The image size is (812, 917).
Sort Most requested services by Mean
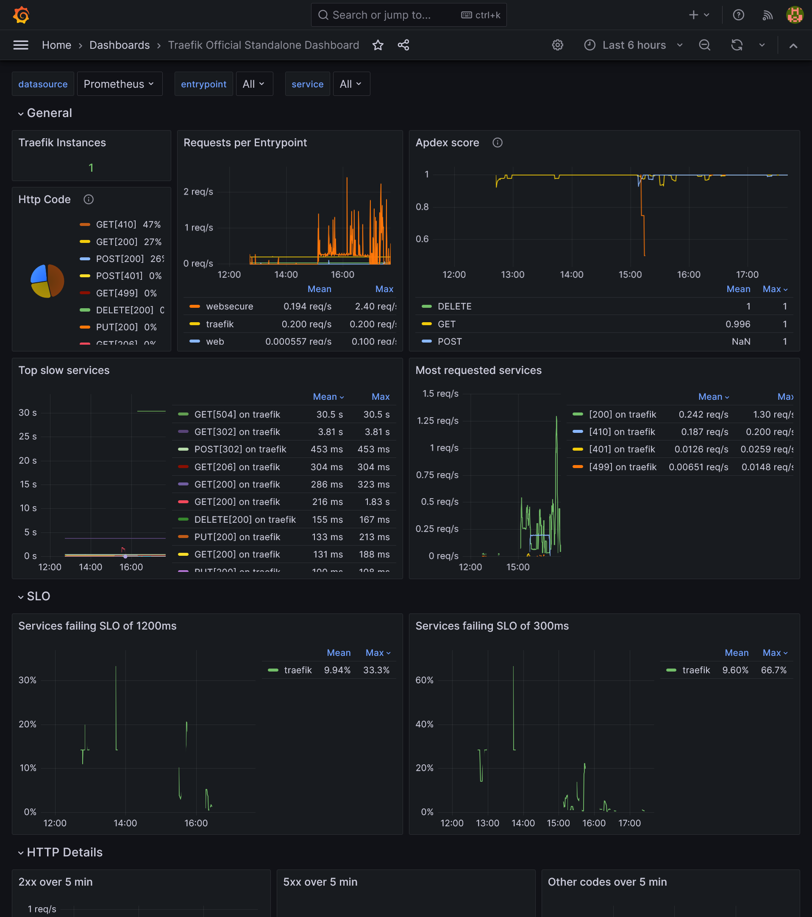point(713,397)
